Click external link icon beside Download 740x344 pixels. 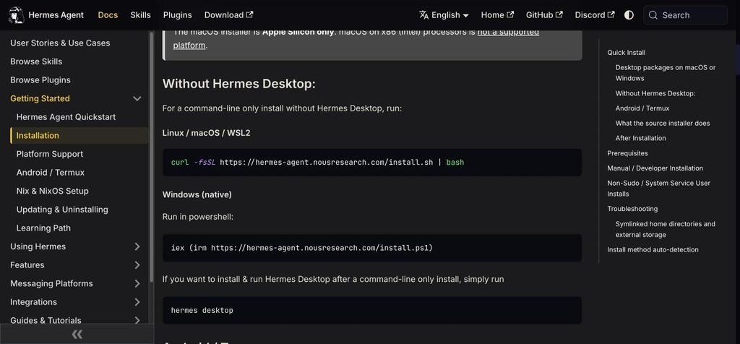pyautogui.click(x=249, y=14)
